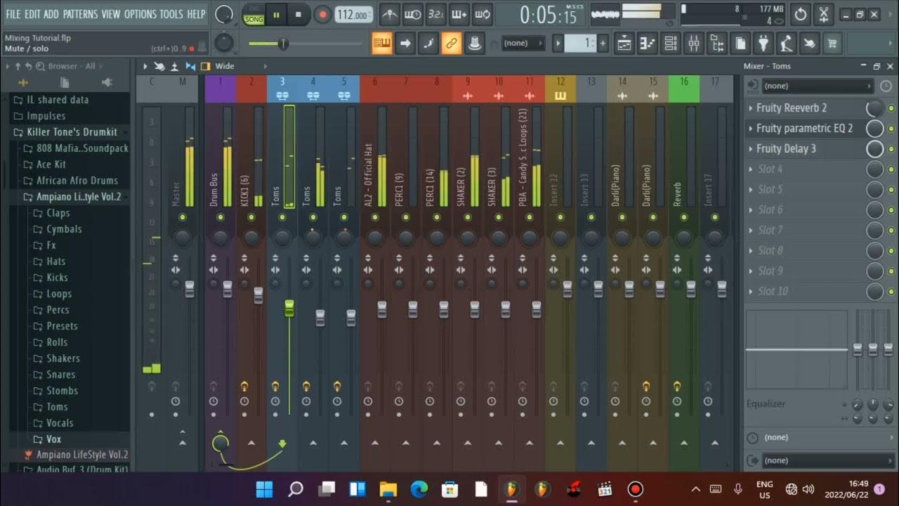Open the OPTIONS menu
899x506 pixels.
pos(140,14)
